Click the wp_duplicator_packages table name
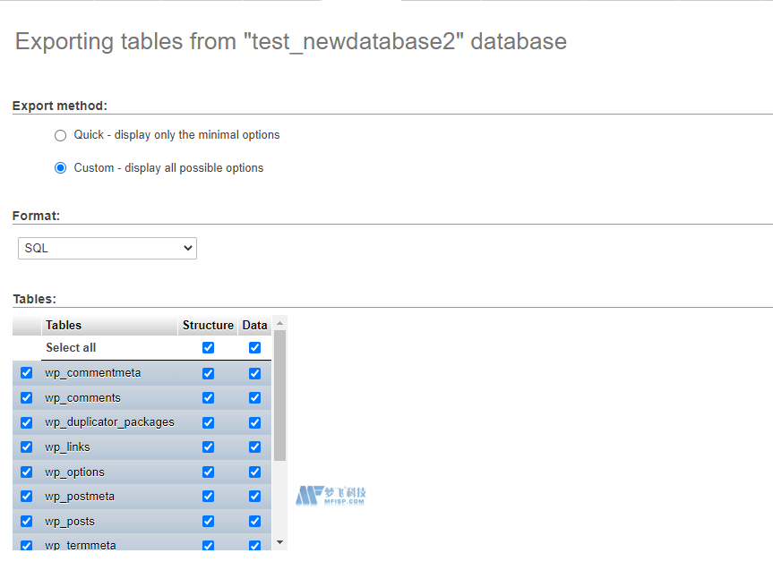 [109, 422]
